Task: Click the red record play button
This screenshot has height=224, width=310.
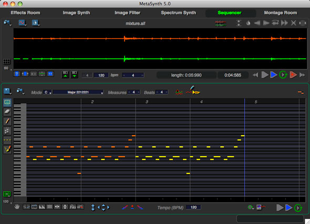Action: click(x=293, y=75)
